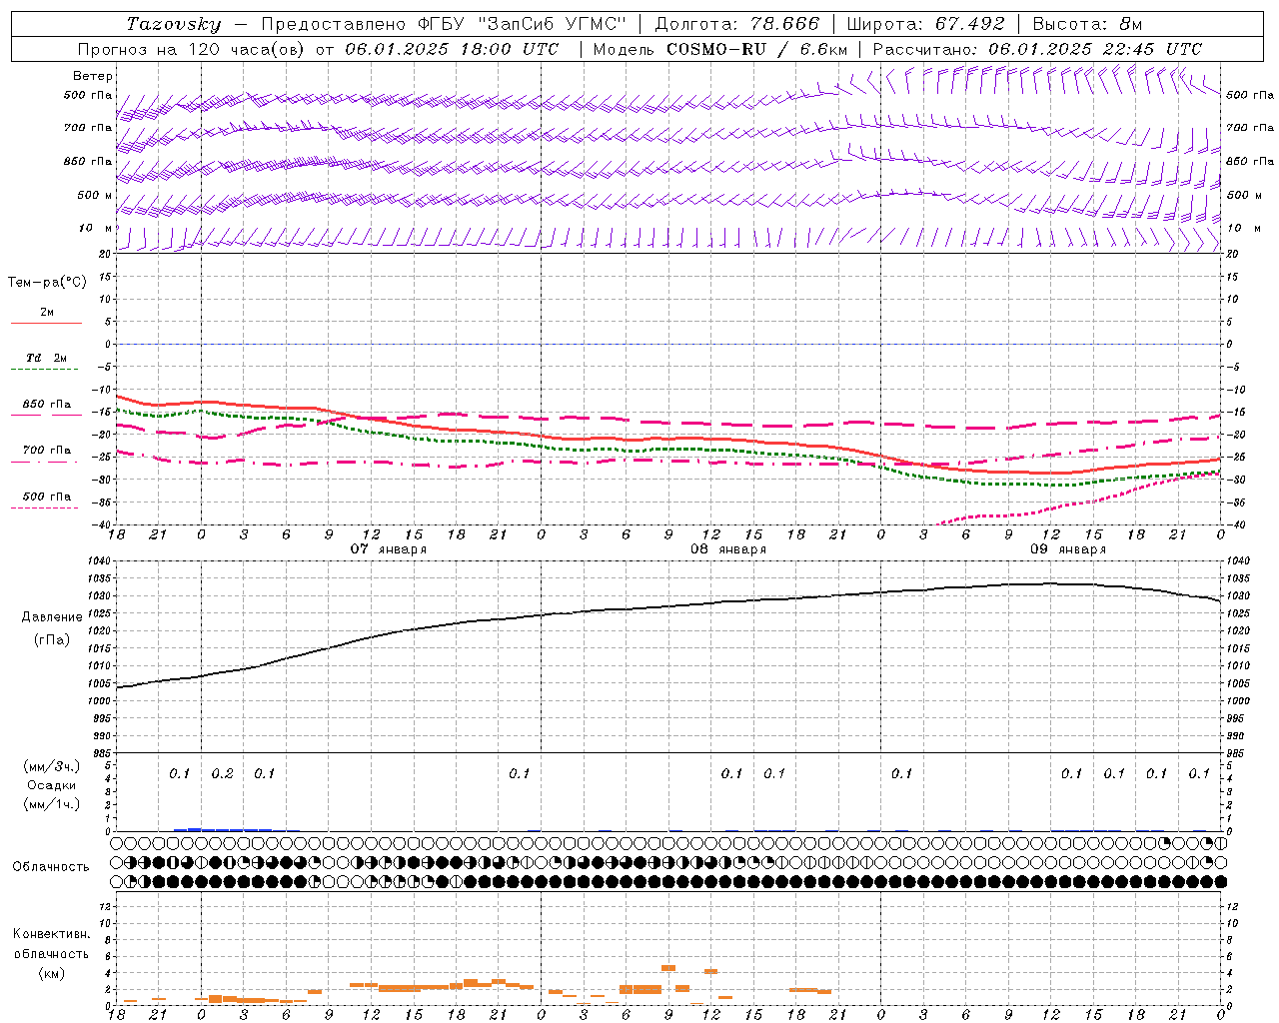Screen dimensions: 1279x1023
Task: Click the Тем-ра(°C) axis title
Action: click(x=47, y=283)
